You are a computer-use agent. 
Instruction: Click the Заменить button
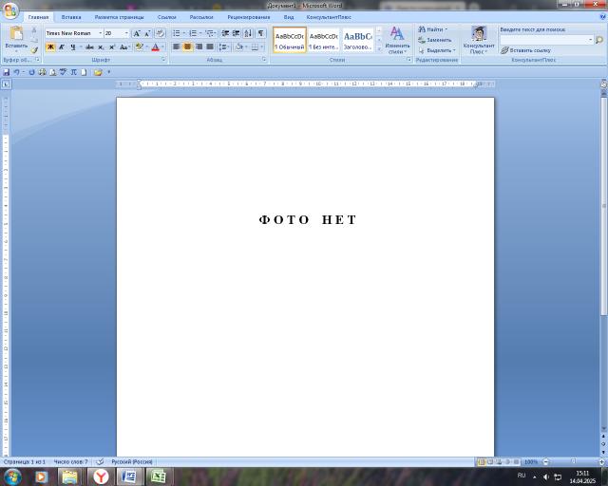tap(438, 40)
